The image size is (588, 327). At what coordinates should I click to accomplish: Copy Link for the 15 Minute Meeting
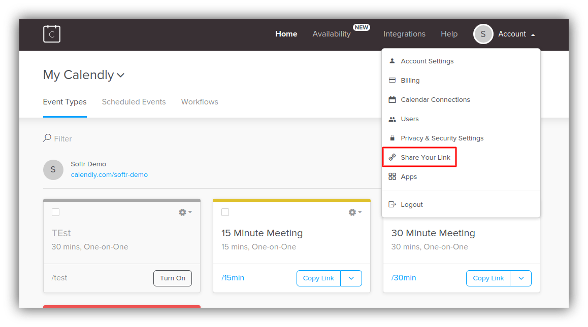click(318, 278)
